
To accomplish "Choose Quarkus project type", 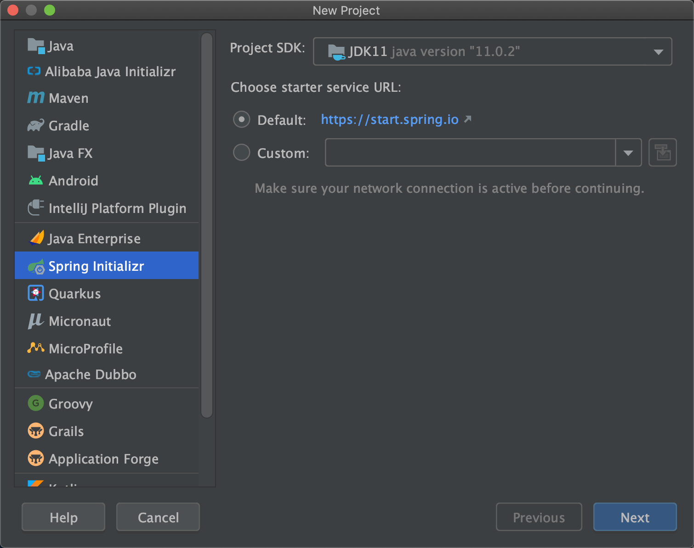I will pyautogui.click(x=107, y=293).
